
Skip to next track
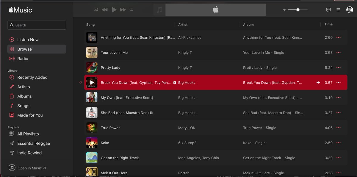[x=123, y=10]
